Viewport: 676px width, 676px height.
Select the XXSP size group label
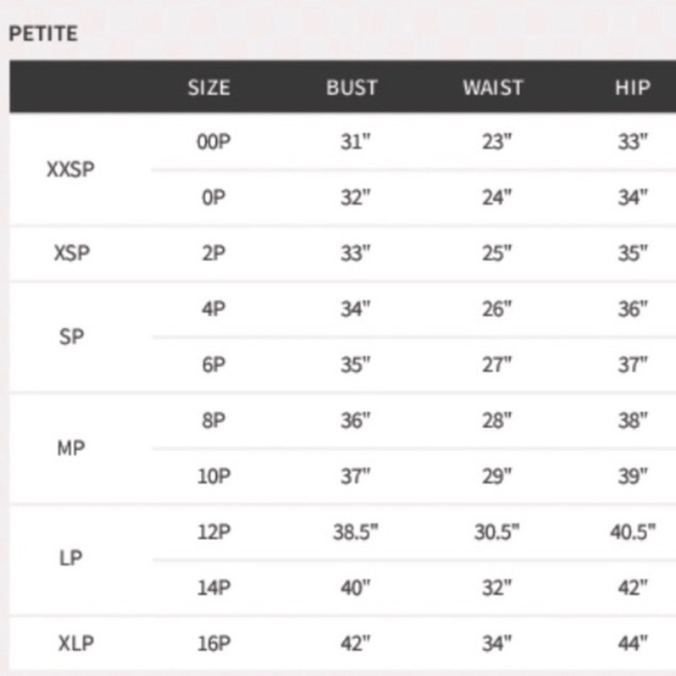[x=71, y=170]
